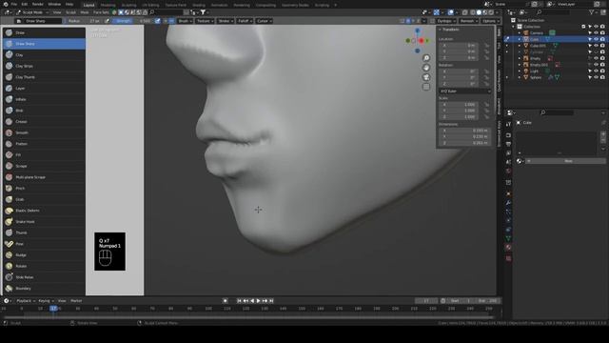
Task: Open the Edit menu
Action: tap(25, 4)
